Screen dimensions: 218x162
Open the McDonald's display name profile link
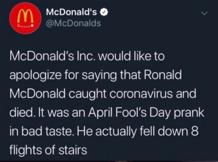point(72,12)
